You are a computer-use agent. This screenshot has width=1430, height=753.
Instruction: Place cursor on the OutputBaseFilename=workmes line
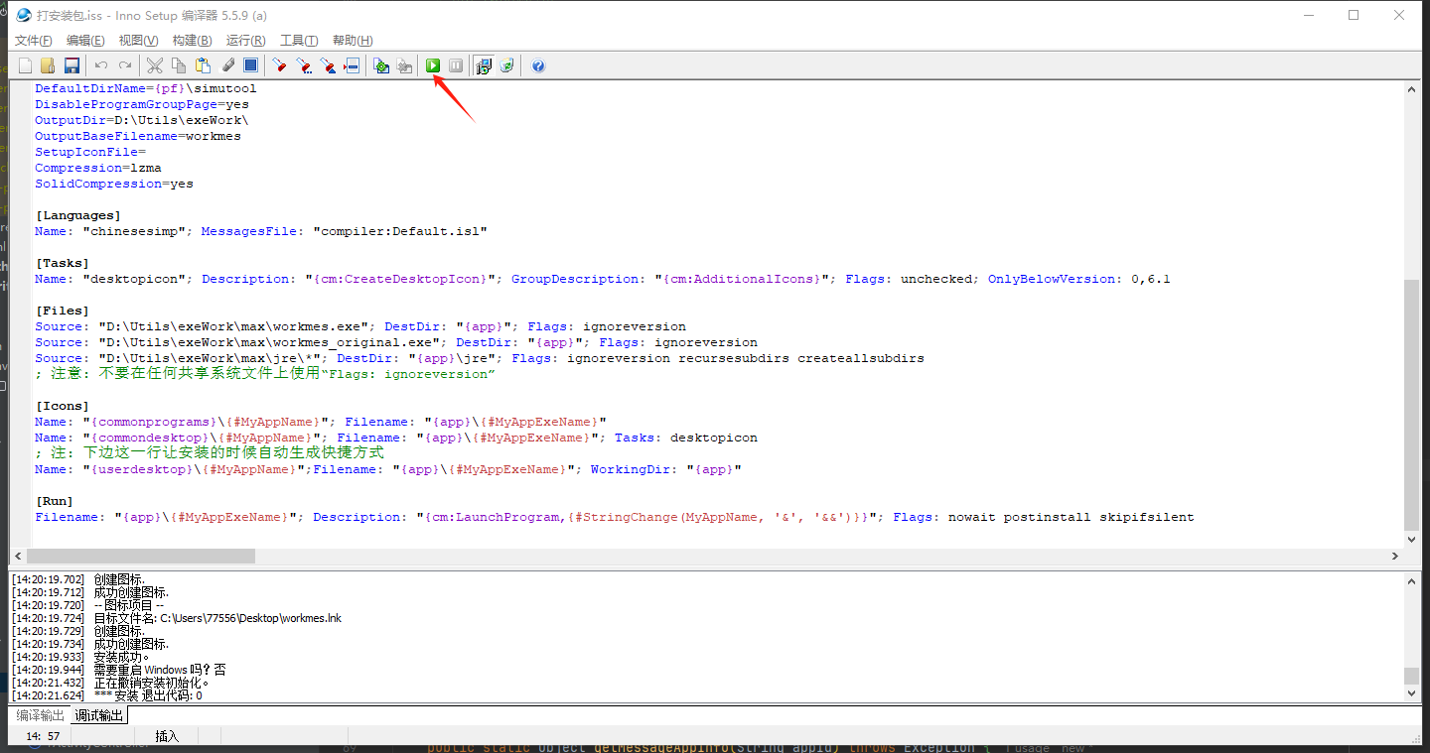click(138, 136)
